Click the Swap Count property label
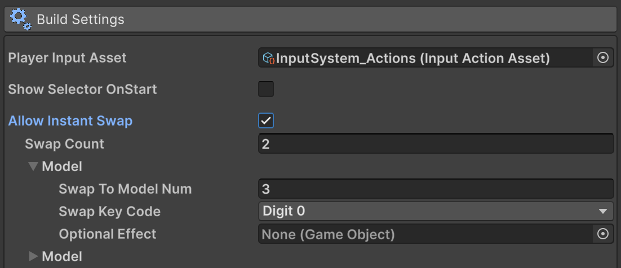This screenshot has width=621, height=268. (x=64, y=144)
